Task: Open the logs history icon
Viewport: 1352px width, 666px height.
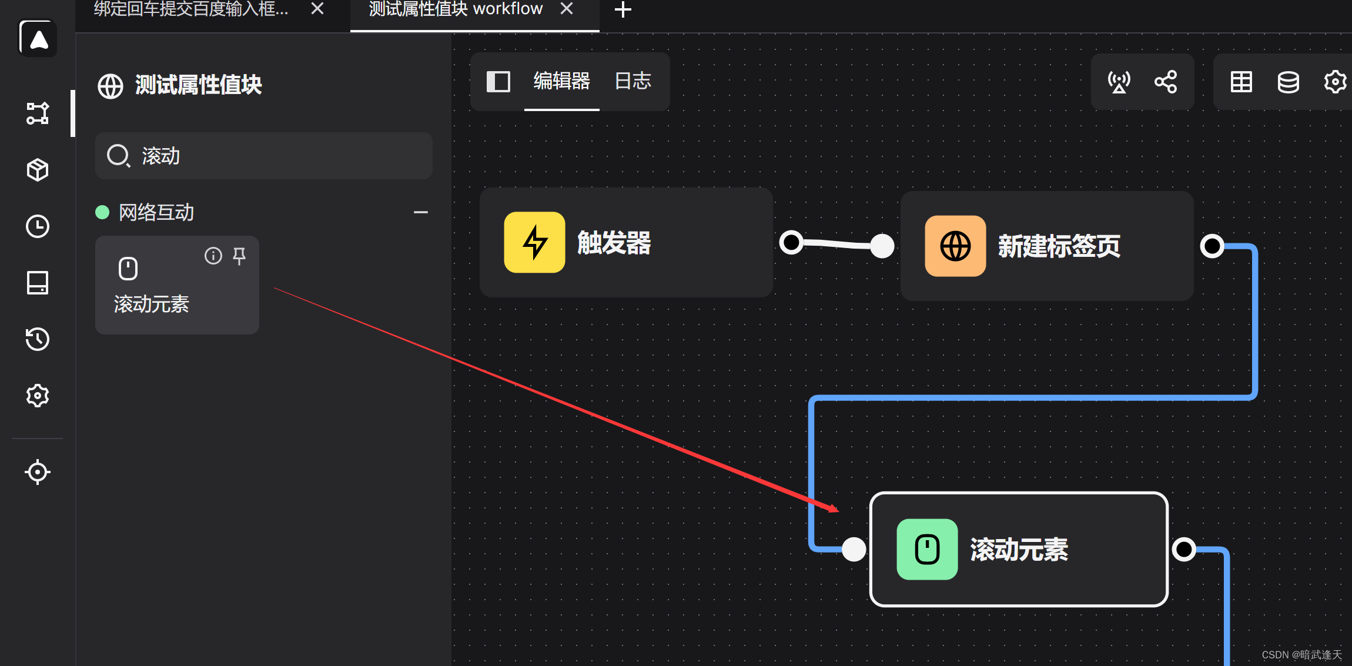Action: click(38, 339)
